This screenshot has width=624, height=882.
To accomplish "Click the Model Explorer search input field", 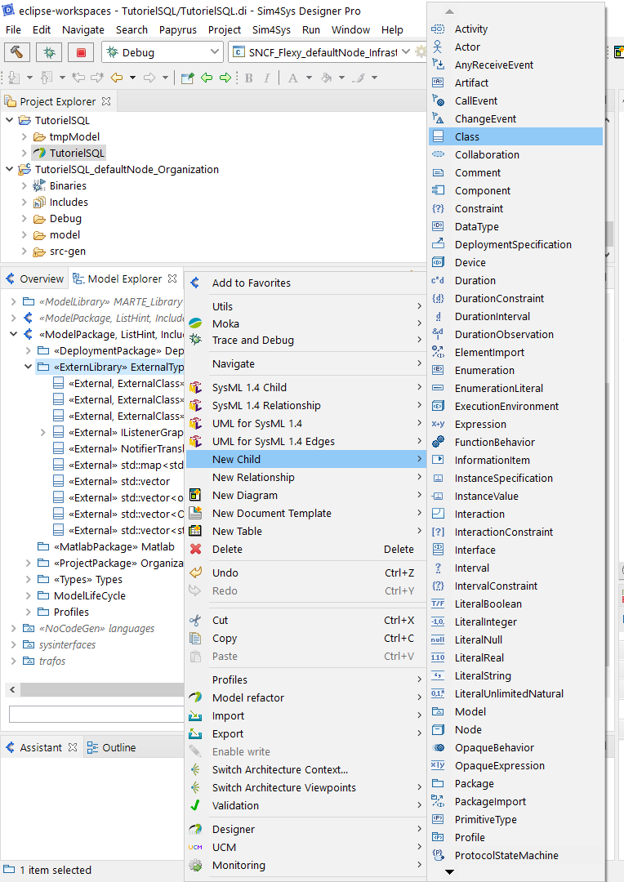I will [96, 714].
